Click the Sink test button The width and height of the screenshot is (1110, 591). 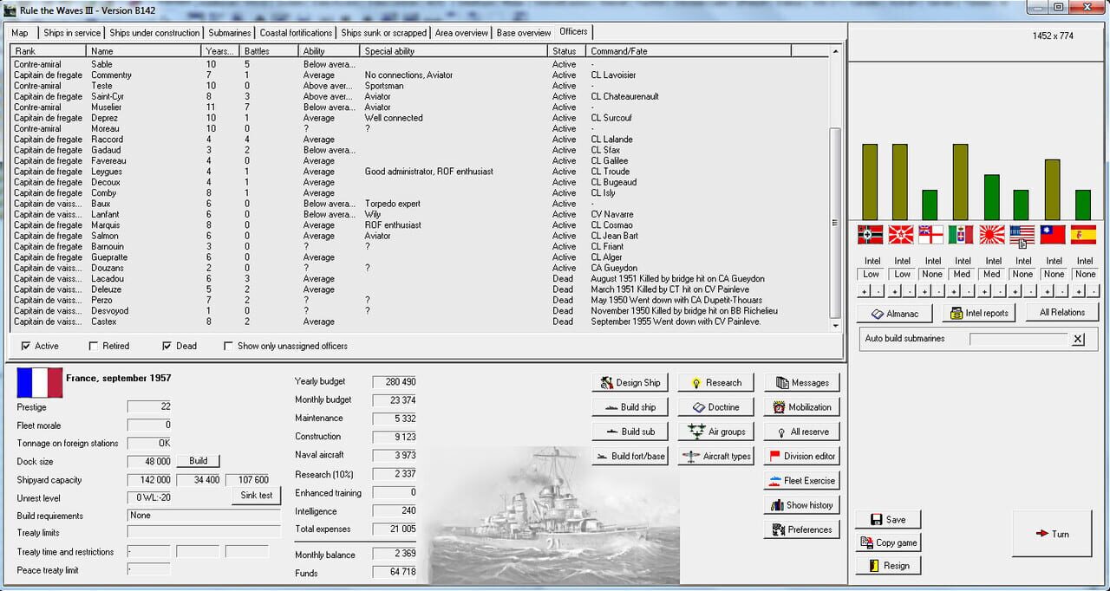[x=257, y=495]
